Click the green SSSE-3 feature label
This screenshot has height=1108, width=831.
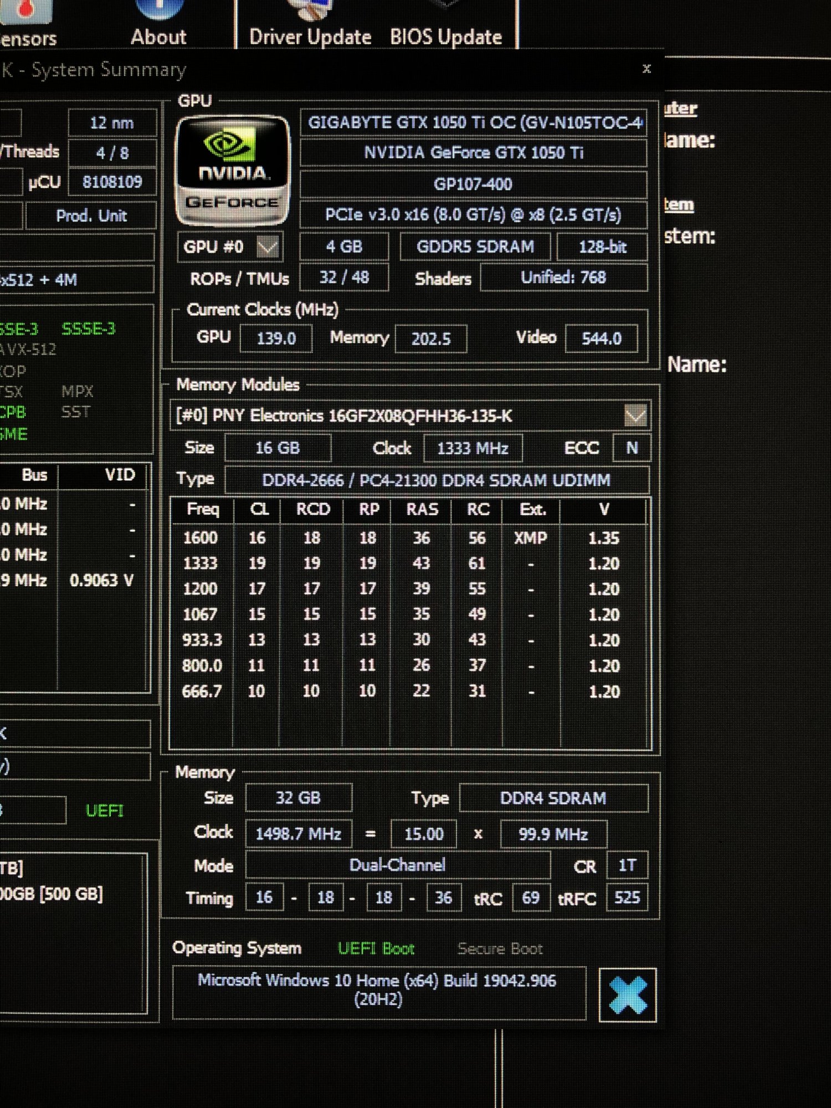coord(89,329)
